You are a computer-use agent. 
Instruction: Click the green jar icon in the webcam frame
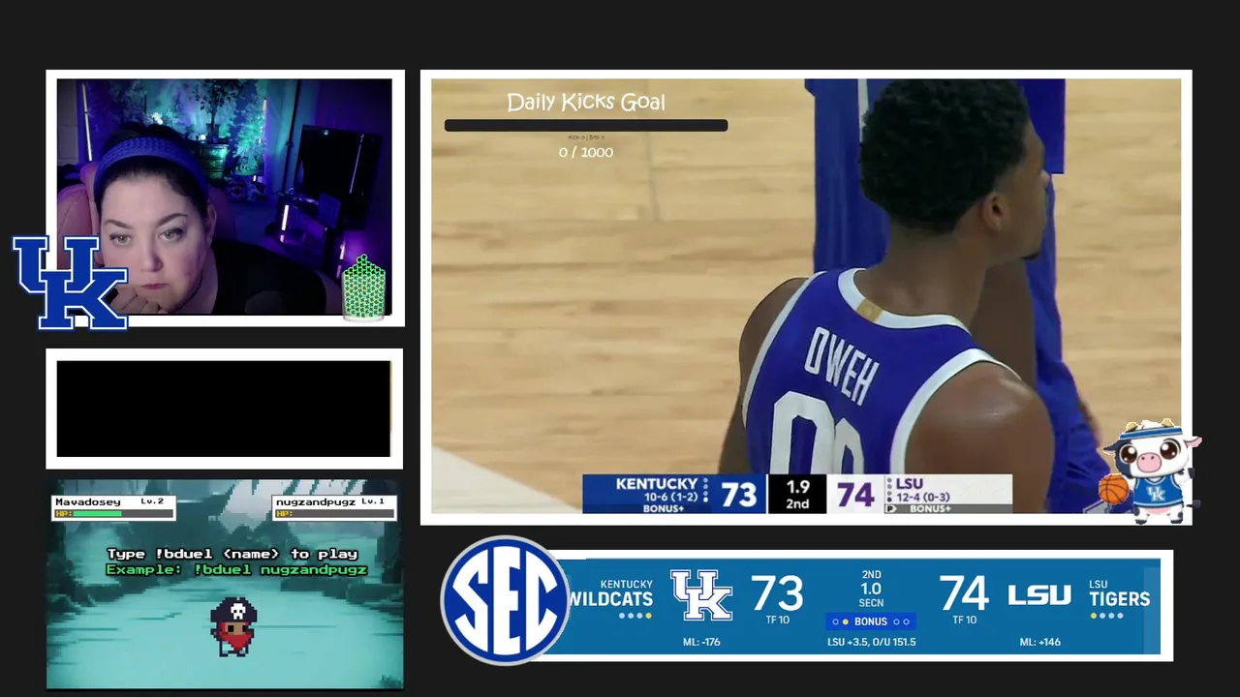pos(364,288)
